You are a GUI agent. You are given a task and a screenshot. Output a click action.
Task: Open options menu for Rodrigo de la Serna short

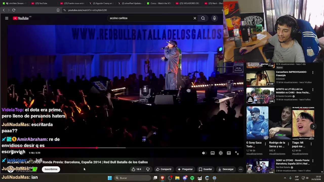click(x=288, y=144)
